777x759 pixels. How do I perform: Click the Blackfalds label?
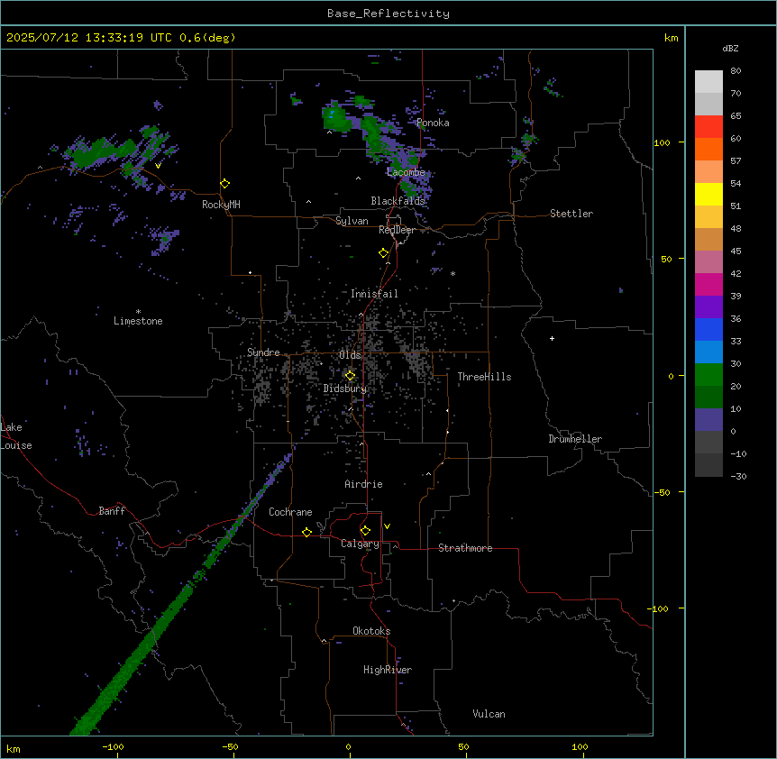tap(398, 201)
